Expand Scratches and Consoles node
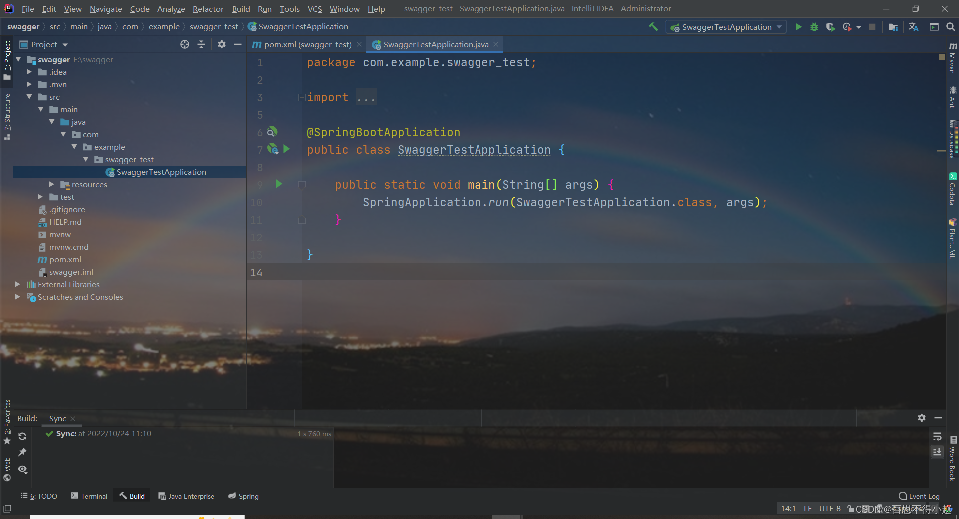 pos(18,297)
